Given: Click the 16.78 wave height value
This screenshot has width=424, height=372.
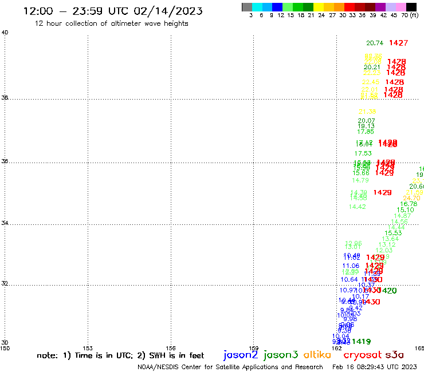Looking at the screenshot, I should point(409,204).
